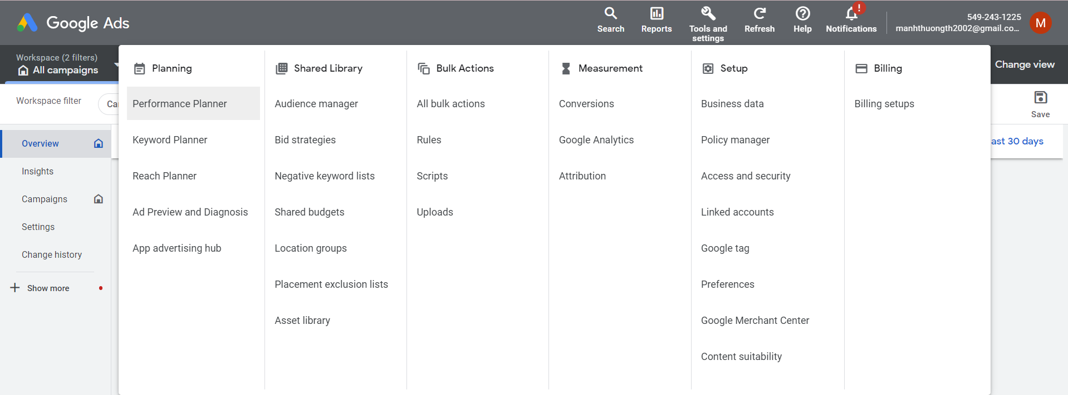Open Campaigns in the sidebar
Image resolution: width=1068 pixels, height=395 pixels.
[45, 199]
